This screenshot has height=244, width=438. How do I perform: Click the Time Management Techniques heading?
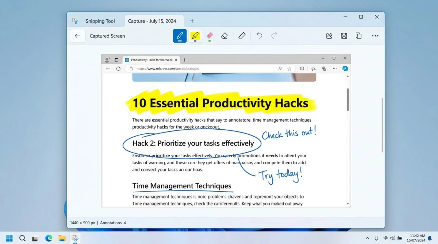(182, 186)
